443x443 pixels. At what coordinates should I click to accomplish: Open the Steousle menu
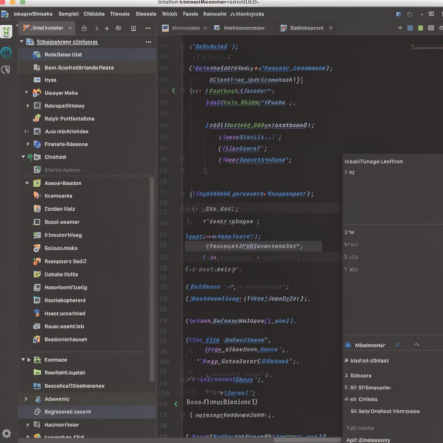point(146,14)
